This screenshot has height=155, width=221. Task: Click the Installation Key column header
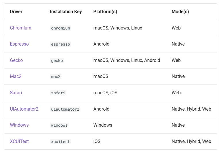point(66,12)
